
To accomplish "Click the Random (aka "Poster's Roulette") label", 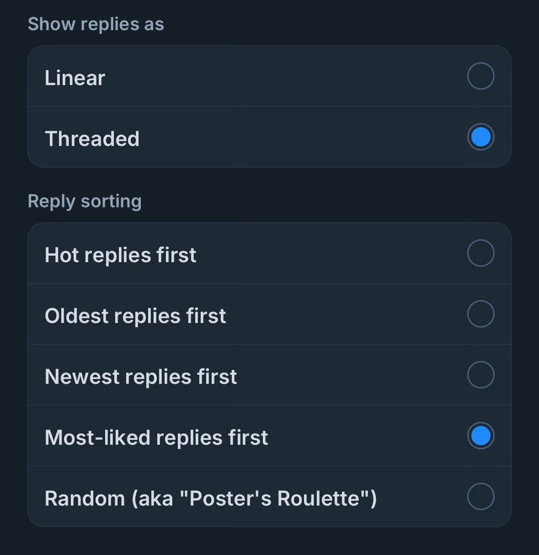I will 211,498.
